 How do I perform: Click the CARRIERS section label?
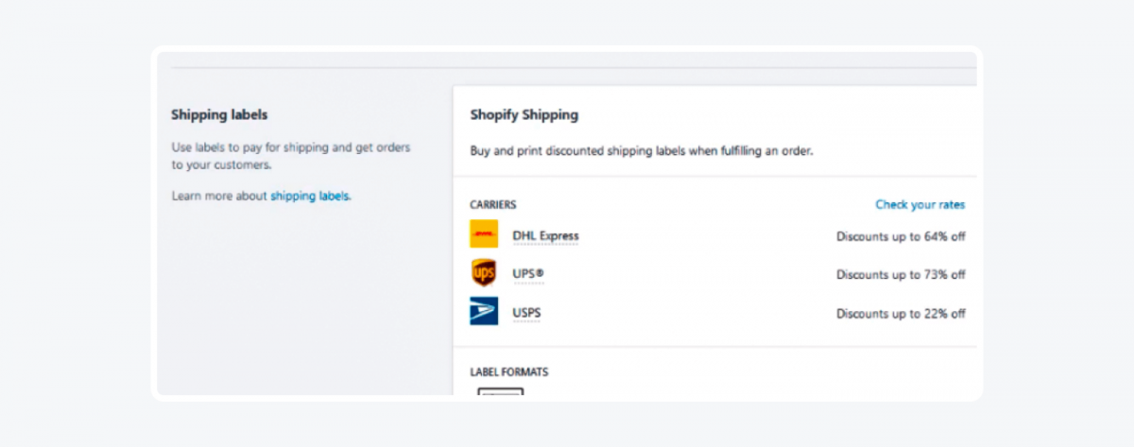click(493, 205)
